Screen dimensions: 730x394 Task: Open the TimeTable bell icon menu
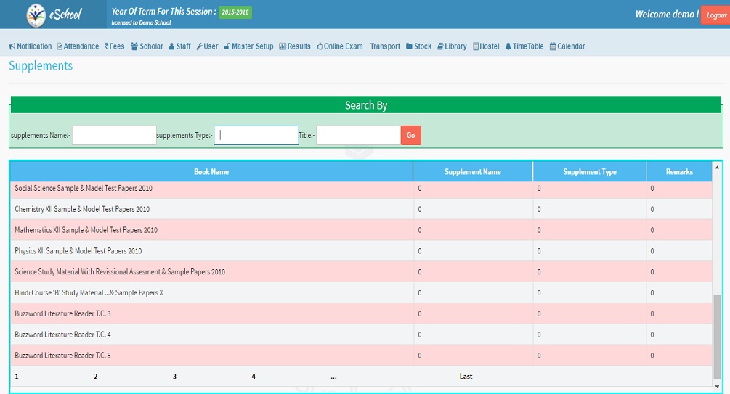pyautogui.click(x=508, y=46)
